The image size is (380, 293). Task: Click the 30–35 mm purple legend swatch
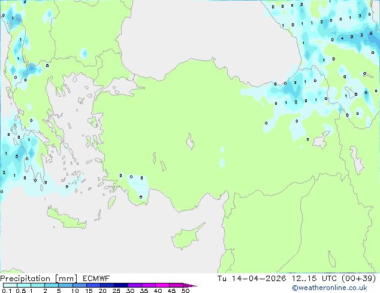(x=134, y=285)
